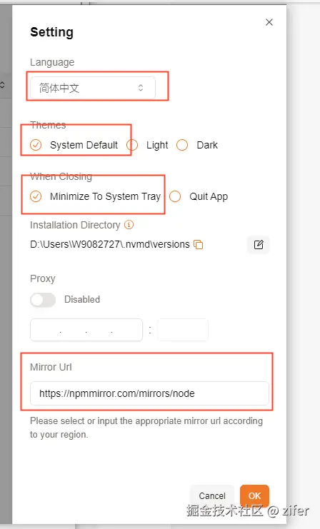
Task: Toggle the Proxy switch from Disabled
Action: pos(43,300)
